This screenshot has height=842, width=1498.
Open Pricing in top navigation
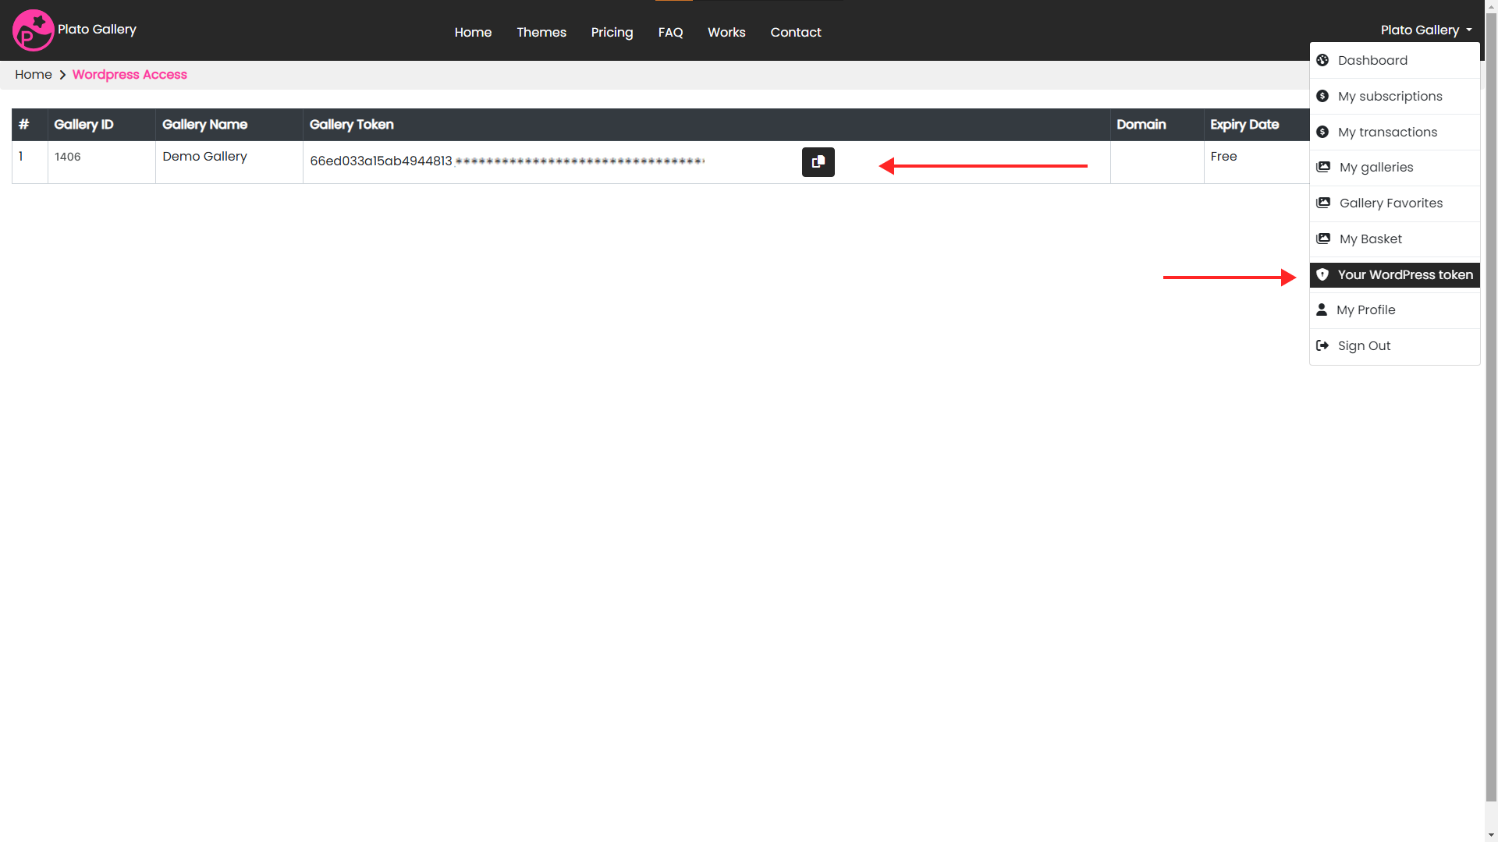pos(612,32)
